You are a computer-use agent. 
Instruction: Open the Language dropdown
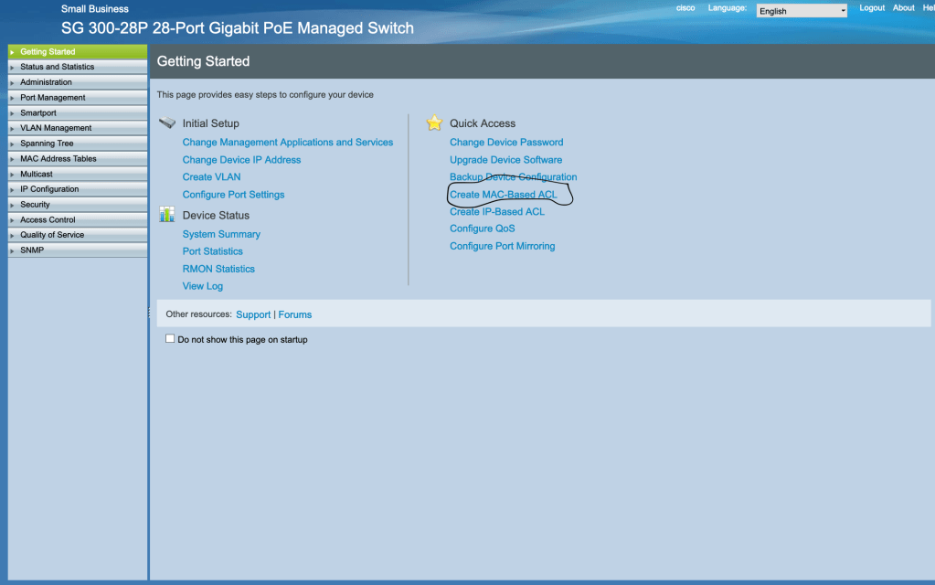coord(802,11)
